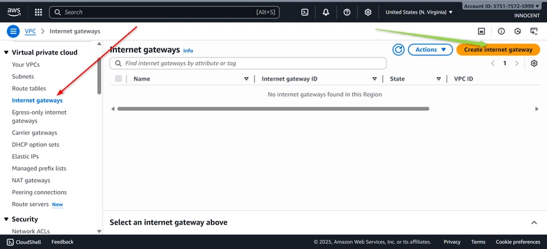Click the VPC breadcrumb link

[30, 31]
